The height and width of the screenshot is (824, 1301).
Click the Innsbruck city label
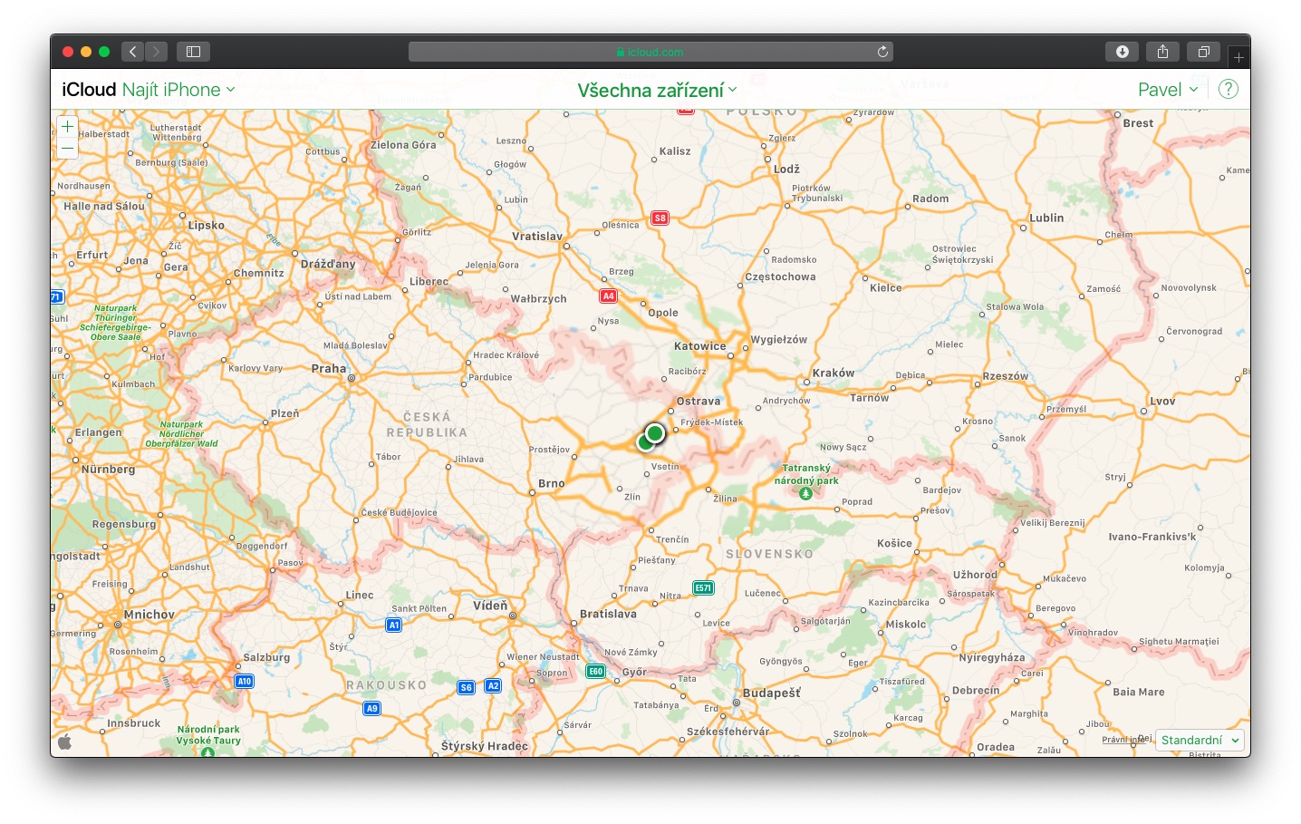click(x=134, y=722)
